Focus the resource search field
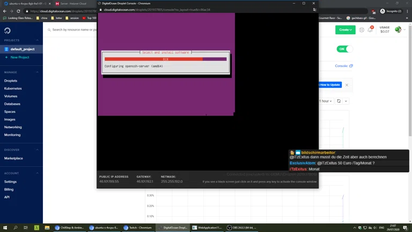412x232 pixels. (x=71, y=30)
